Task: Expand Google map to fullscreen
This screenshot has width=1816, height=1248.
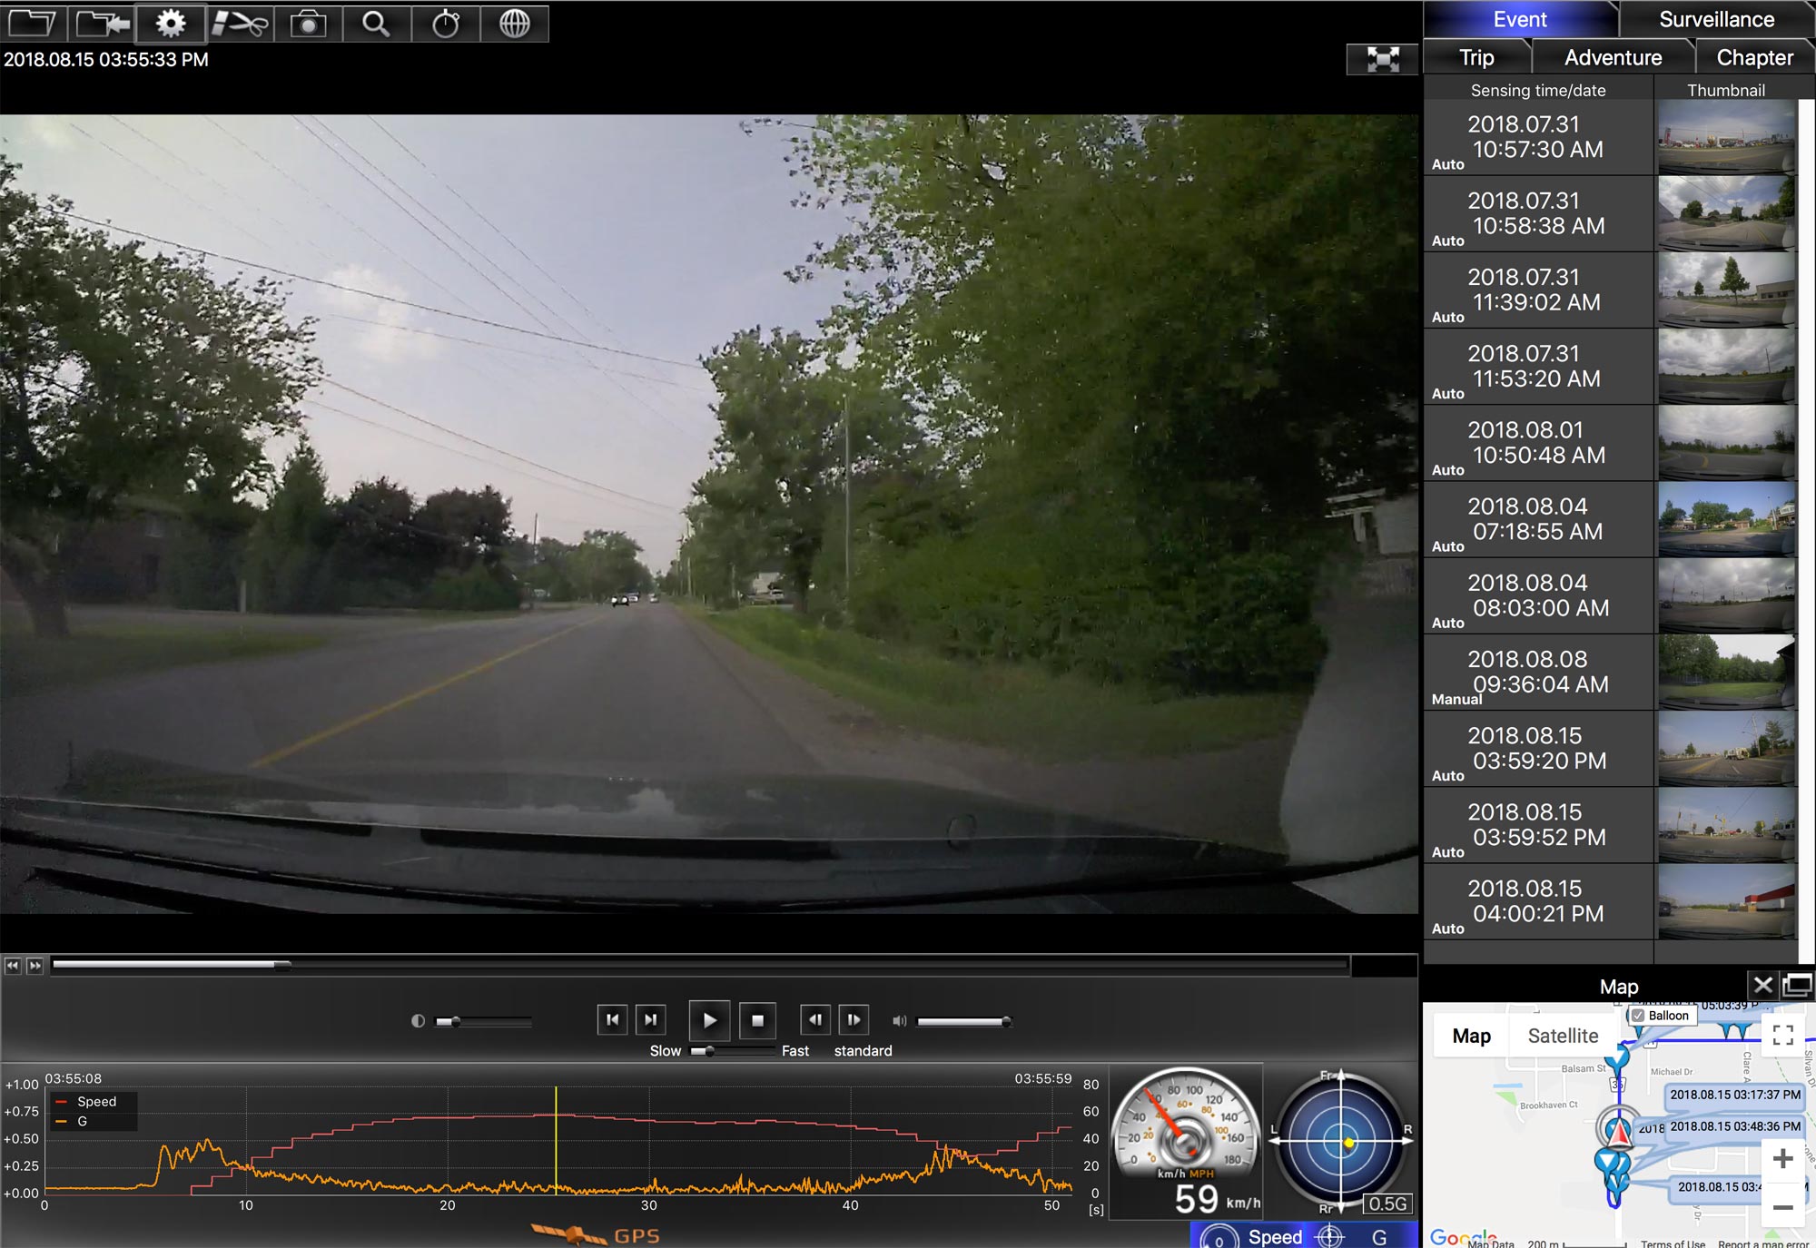Action: (x=1782, y=1035)
